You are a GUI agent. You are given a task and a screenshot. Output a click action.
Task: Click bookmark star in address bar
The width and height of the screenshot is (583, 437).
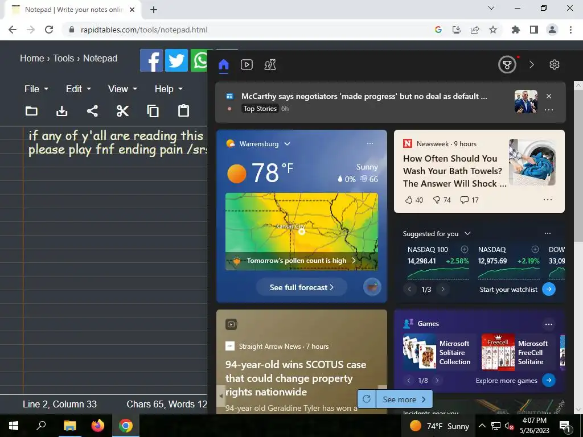click(493, 30)
